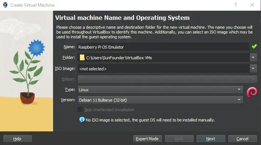Click the disabled Edition dropdown
The height and width of the screenshot is (145, 261).
coord(167,79)
